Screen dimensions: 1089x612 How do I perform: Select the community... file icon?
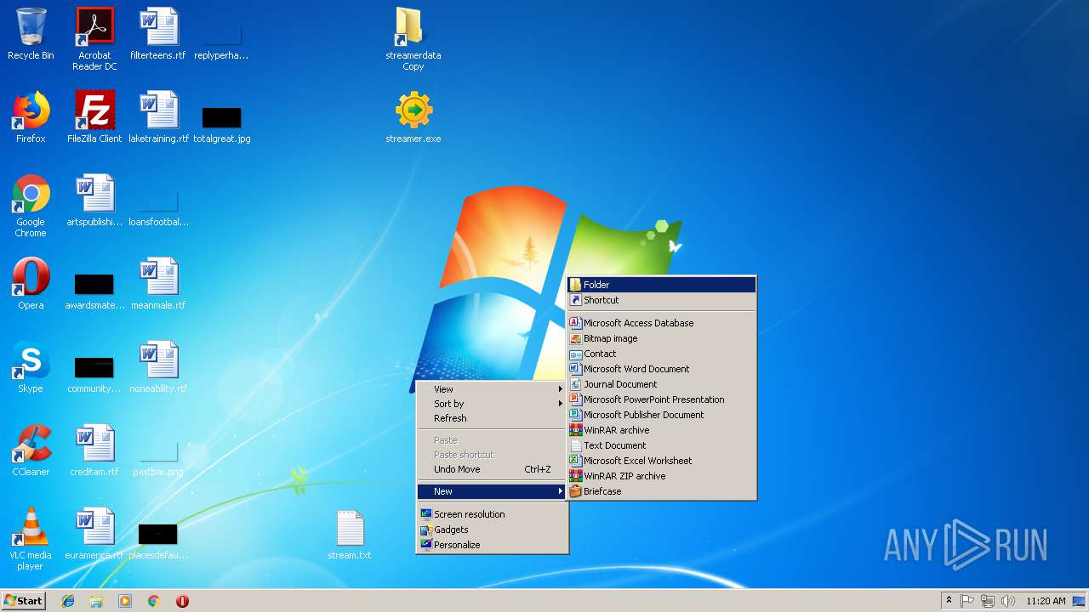click(x=94, y=374)
